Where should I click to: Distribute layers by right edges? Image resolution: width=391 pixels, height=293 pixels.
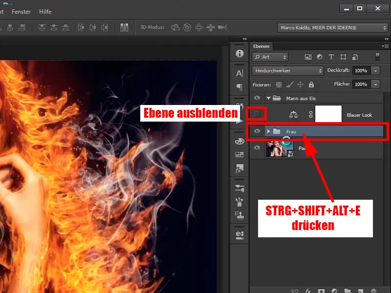click(105, 27)
